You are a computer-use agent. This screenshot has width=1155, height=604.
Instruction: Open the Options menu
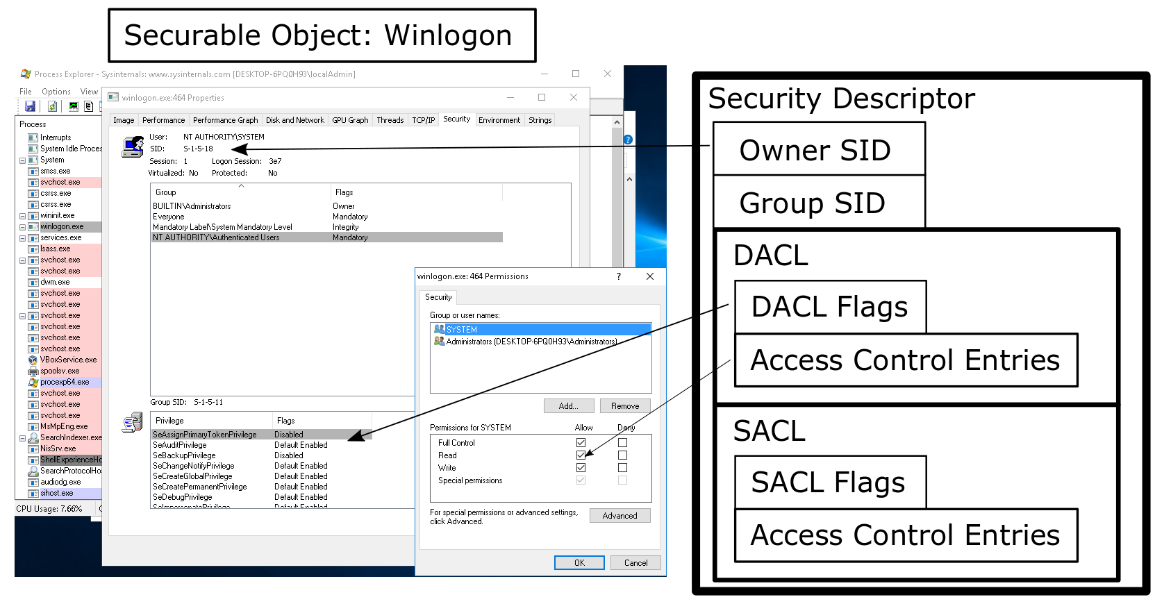56,92
